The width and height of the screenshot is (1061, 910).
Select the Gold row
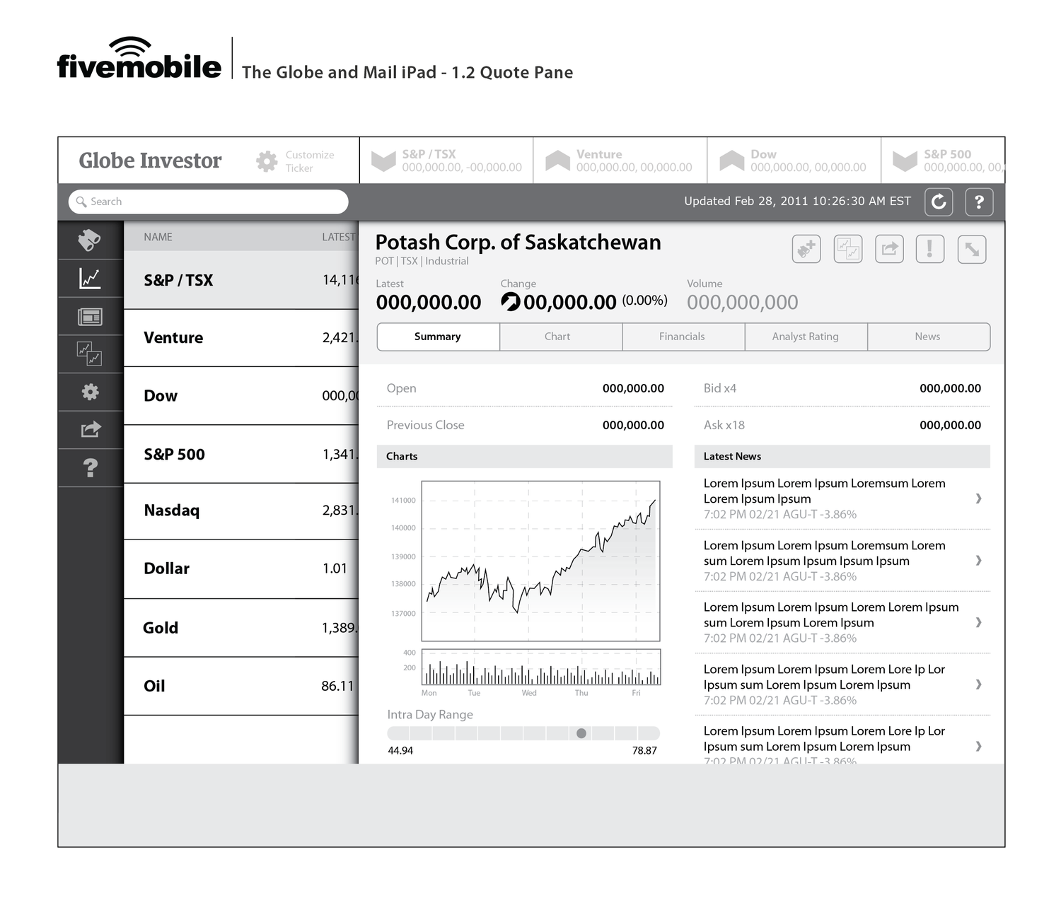241,628
